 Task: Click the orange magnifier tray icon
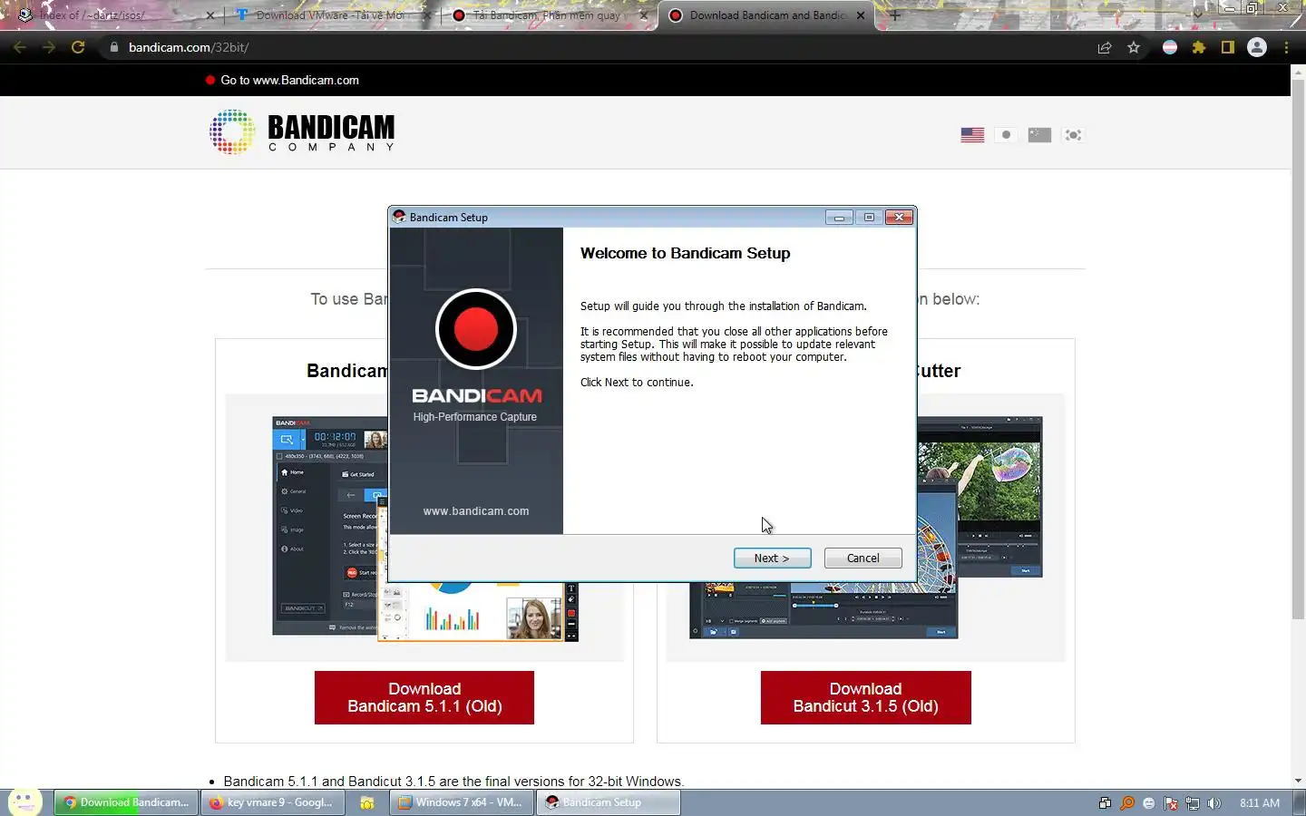[1127, 803]
